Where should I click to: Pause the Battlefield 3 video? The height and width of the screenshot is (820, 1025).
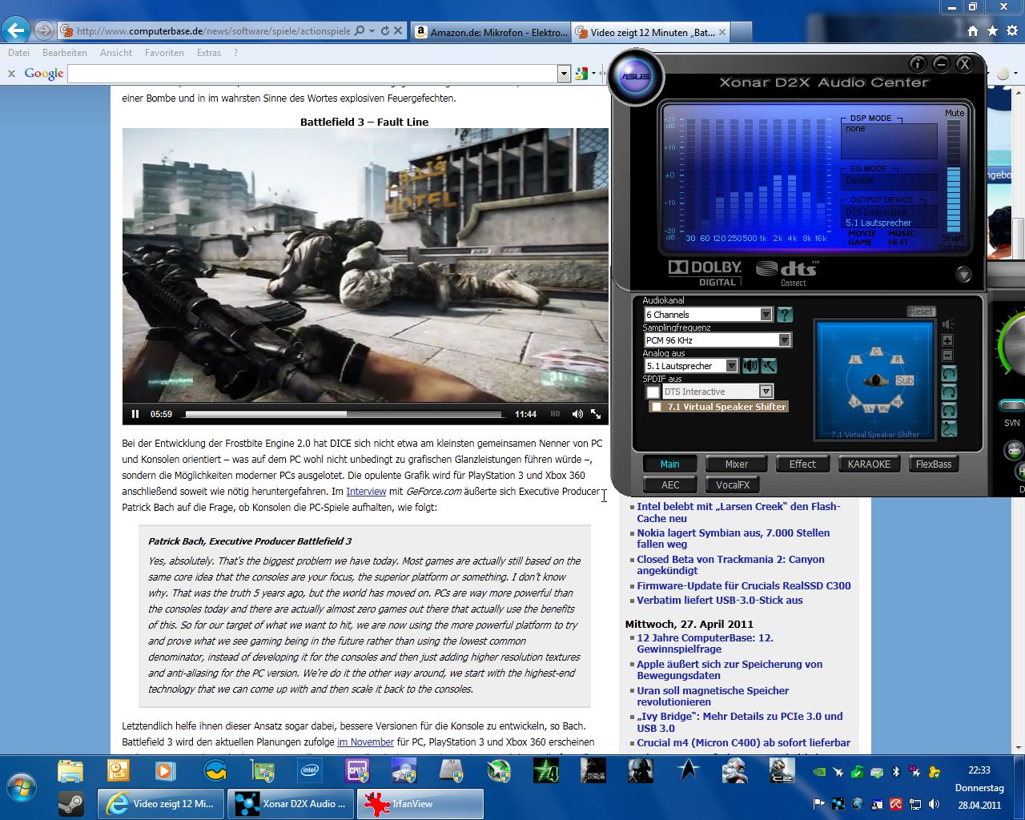[135, 414]
